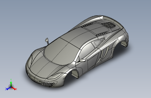Click the green Y axis of the triad
This screenshot has width=151, height=98.
(11, 84)
